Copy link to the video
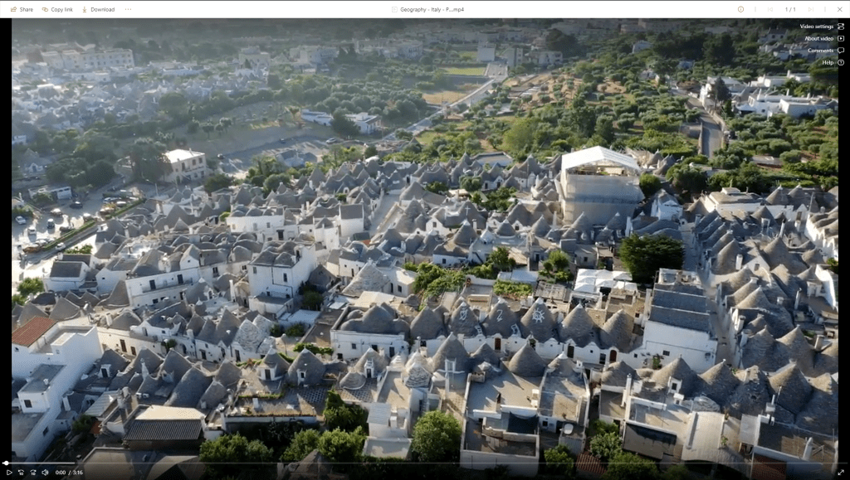This screenshot has width=850, height=480. (57, 9)
